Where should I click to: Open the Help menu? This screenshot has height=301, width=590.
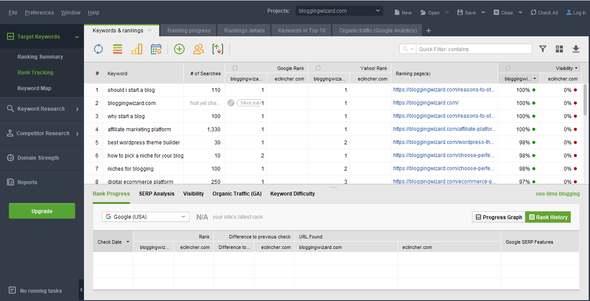click(94, 13)
